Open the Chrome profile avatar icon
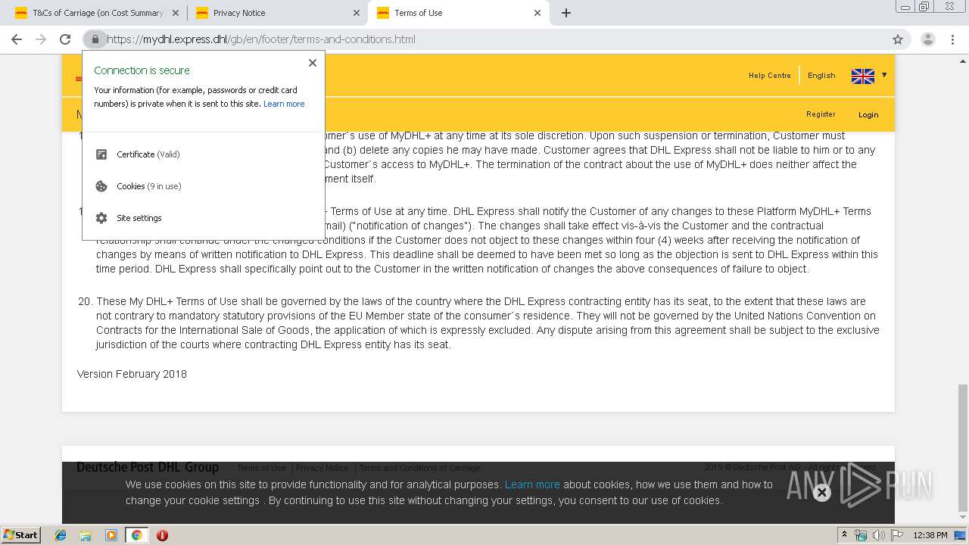The width and height of the screenshot is (969, 545). (x=927, y=39)
